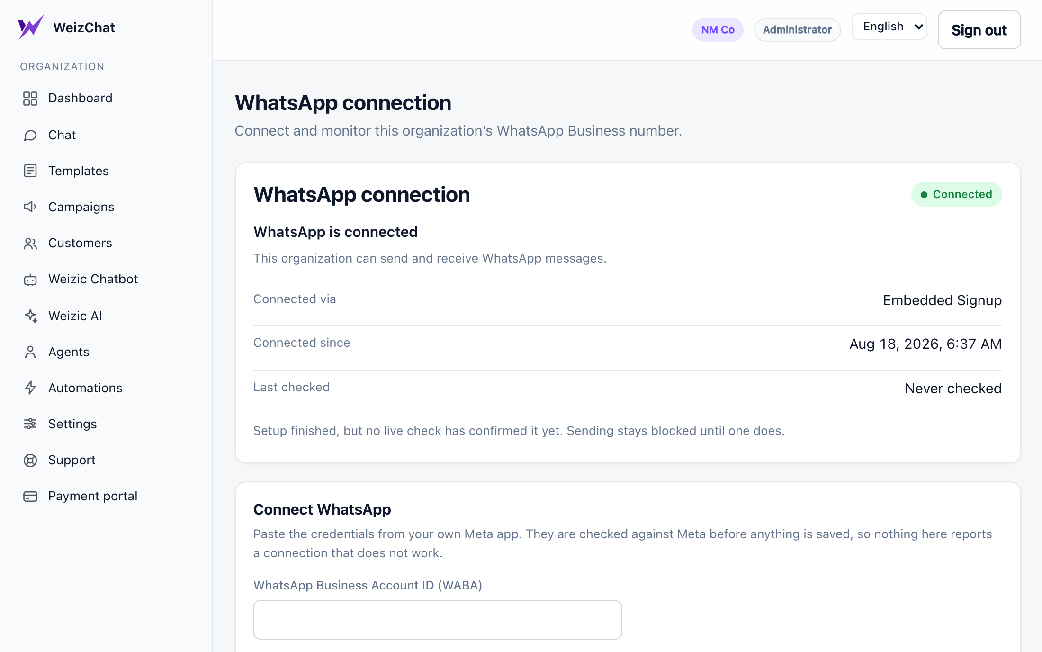
Task: Open Dashboard via its grid icon
Action: [30, 99]
